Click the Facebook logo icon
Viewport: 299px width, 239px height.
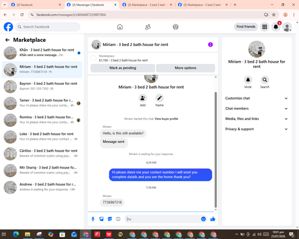(8, 27)
